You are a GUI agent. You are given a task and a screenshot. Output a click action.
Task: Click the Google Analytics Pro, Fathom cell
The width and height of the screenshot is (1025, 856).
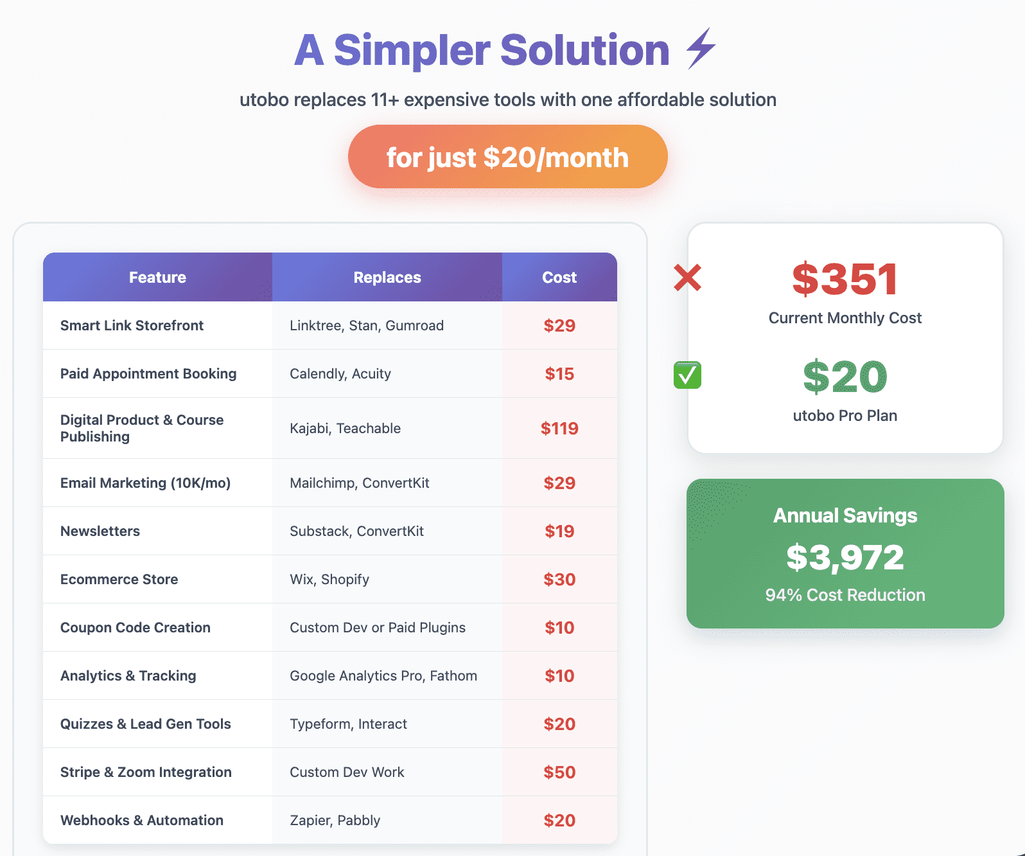[383, 675]
